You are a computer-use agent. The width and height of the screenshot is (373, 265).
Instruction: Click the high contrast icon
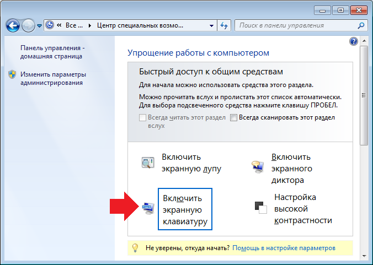261,208
